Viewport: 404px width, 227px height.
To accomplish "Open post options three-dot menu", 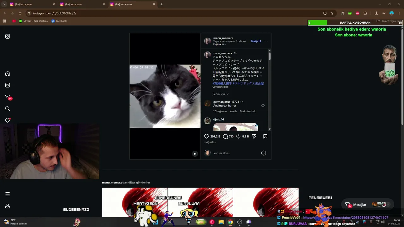I will (x=265, y=41).
